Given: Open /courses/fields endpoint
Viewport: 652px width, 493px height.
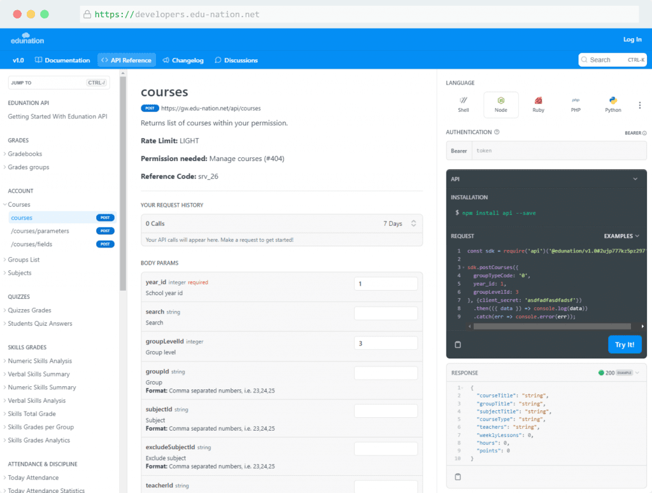Looking at the screenshot, I should pos(32,244).
